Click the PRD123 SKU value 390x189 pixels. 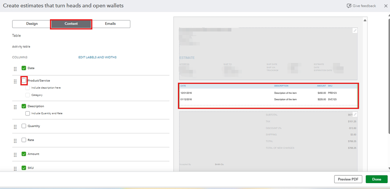click(x=332, y=93)
